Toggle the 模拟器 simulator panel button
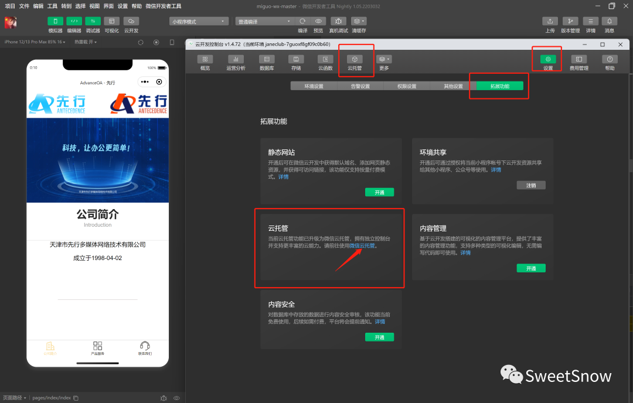 [x=55, y=22]
